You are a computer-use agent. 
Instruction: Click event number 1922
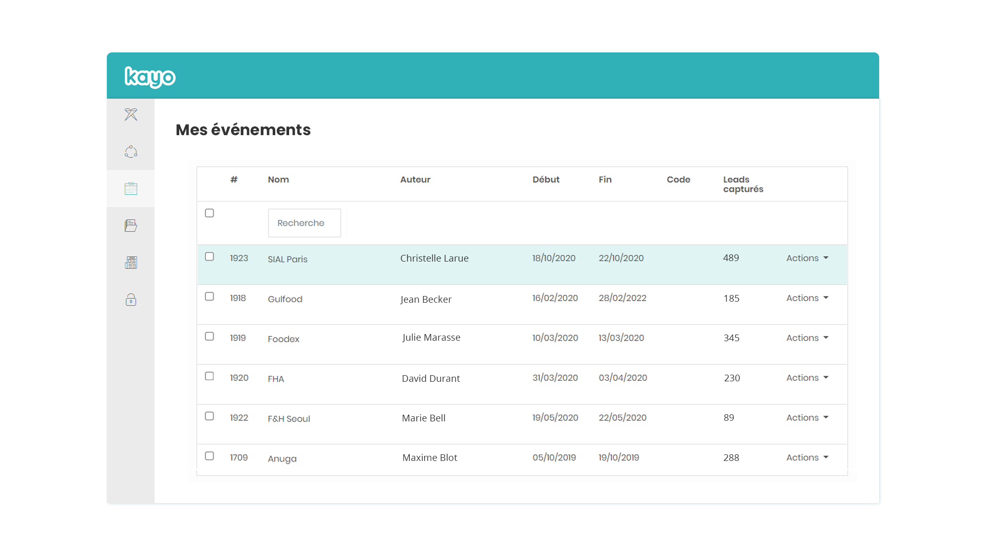tap(239, 418)
